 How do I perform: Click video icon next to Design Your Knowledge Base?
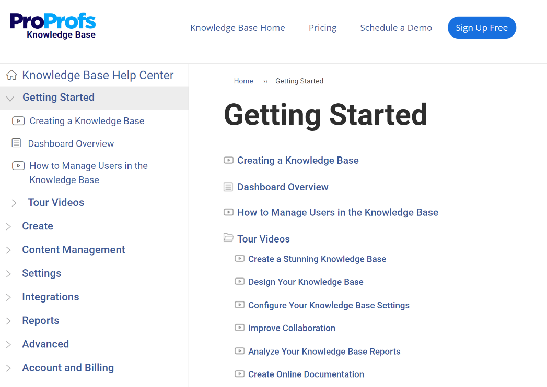pos(240,281)
